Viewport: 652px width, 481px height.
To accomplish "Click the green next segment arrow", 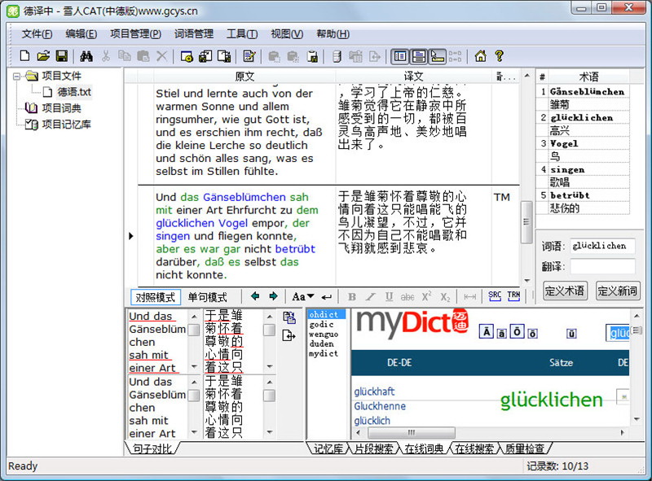I will [x=273, y=297].
